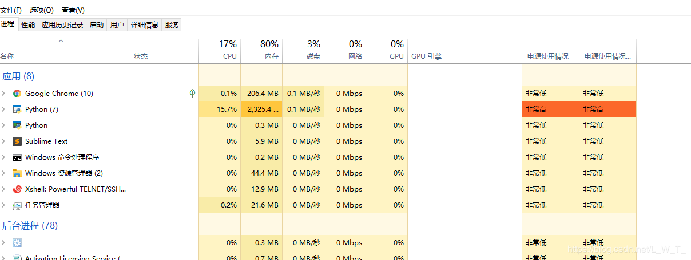Image resolution: width=691 pixels, height=260 pixels.
Task: Open the 查看(V) menu
Action: pyautogui.click(x=73, y=10)
